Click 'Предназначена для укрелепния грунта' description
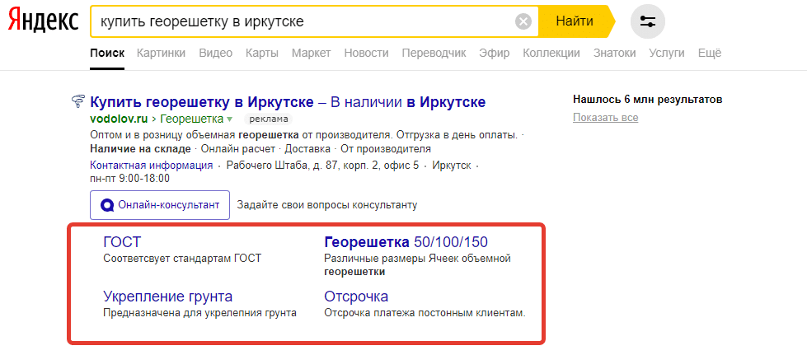Viewport: 807px width, 355px height. (199, 313)
